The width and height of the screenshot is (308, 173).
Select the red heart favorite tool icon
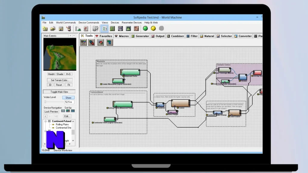coord(100,42)
